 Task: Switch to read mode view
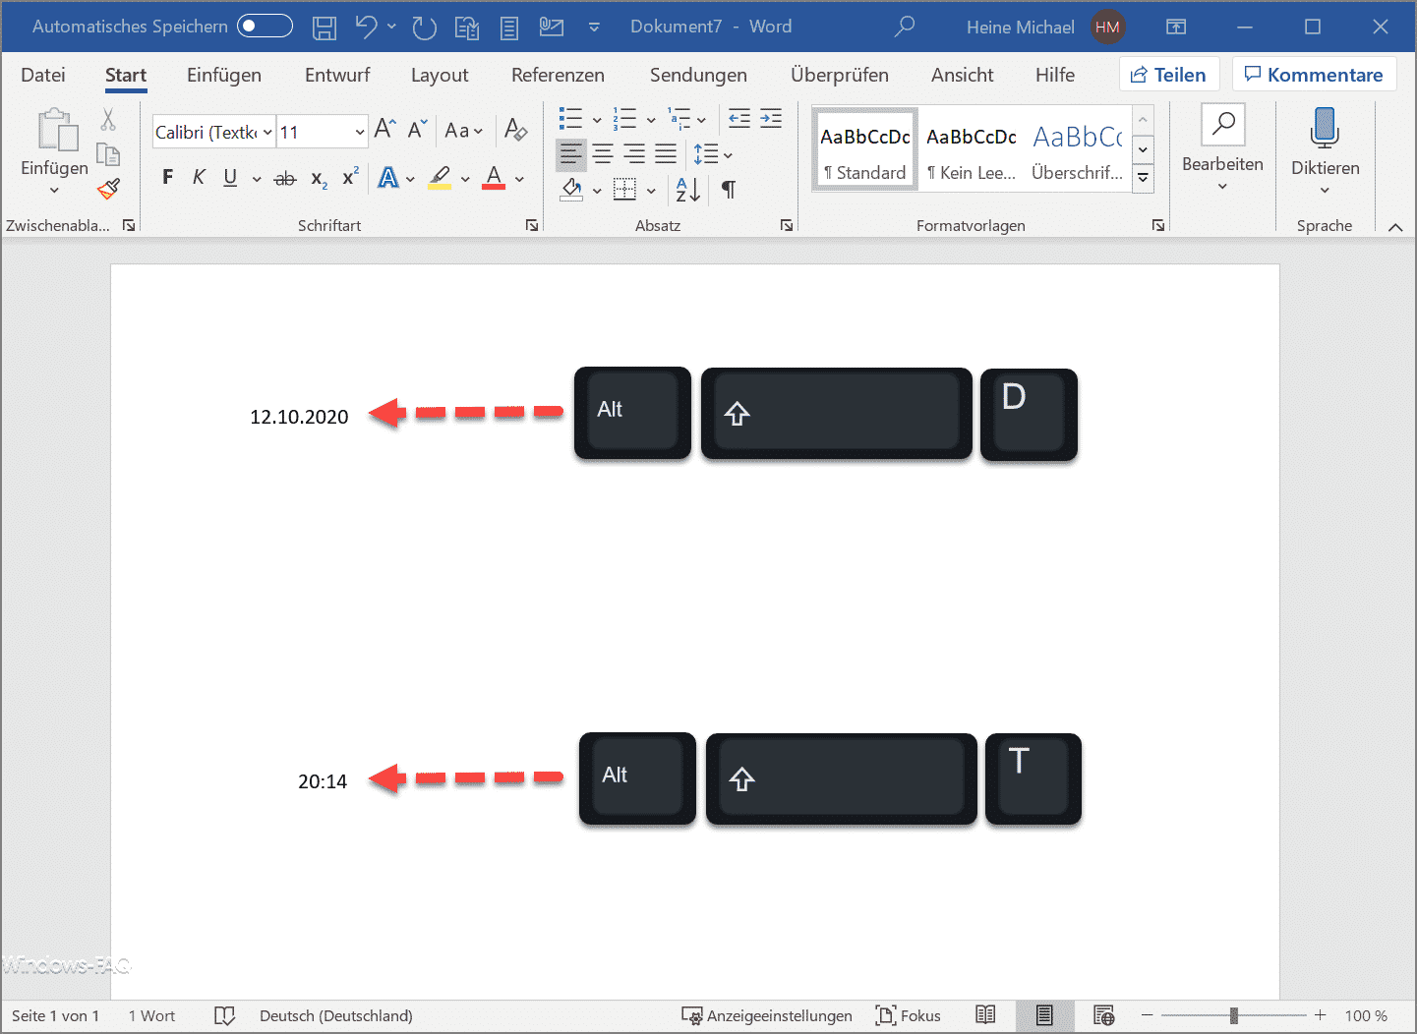985,1015
